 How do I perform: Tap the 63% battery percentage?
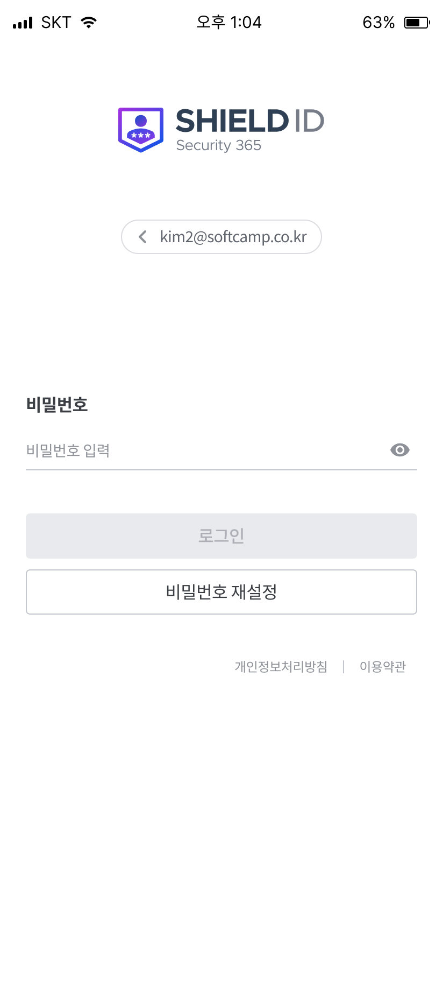(378, 23)
